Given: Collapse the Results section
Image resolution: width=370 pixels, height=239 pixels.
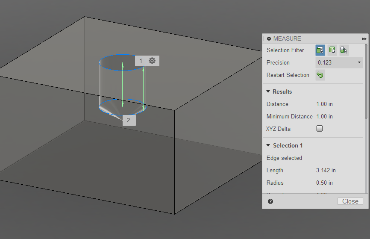Looking at the screenshot, I should (268, 91).
